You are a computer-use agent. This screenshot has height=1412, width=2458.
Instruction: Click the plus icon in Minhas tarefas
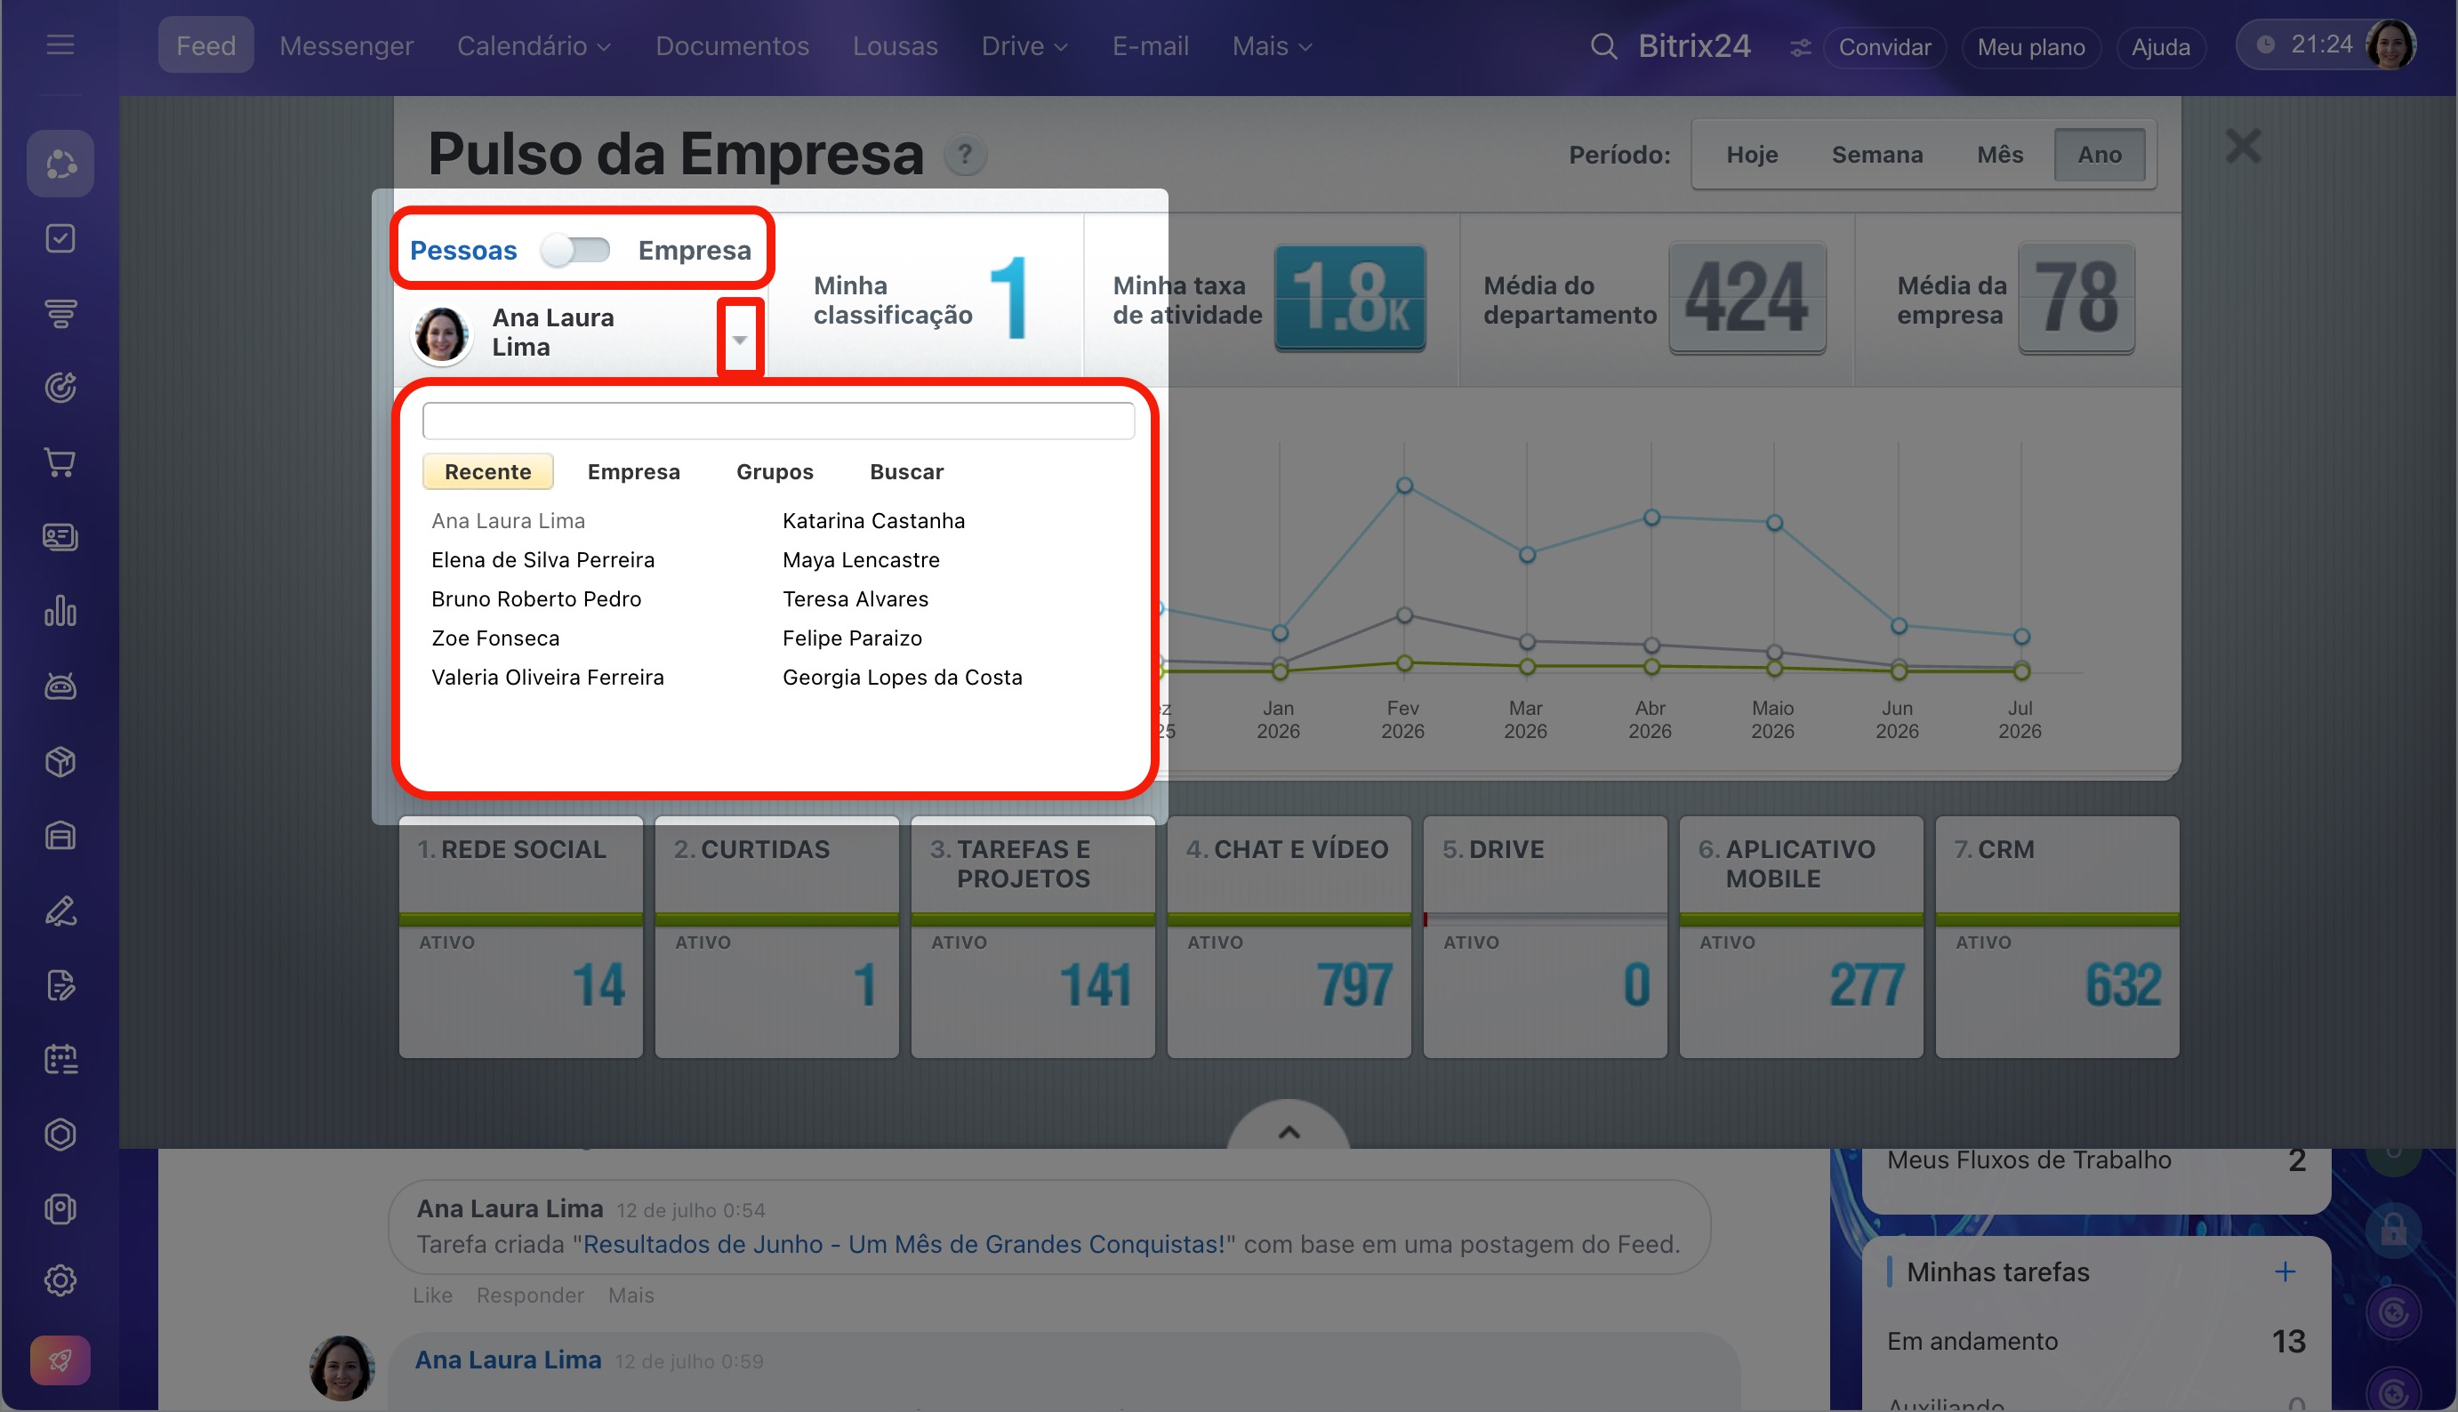(2285, 1272)
